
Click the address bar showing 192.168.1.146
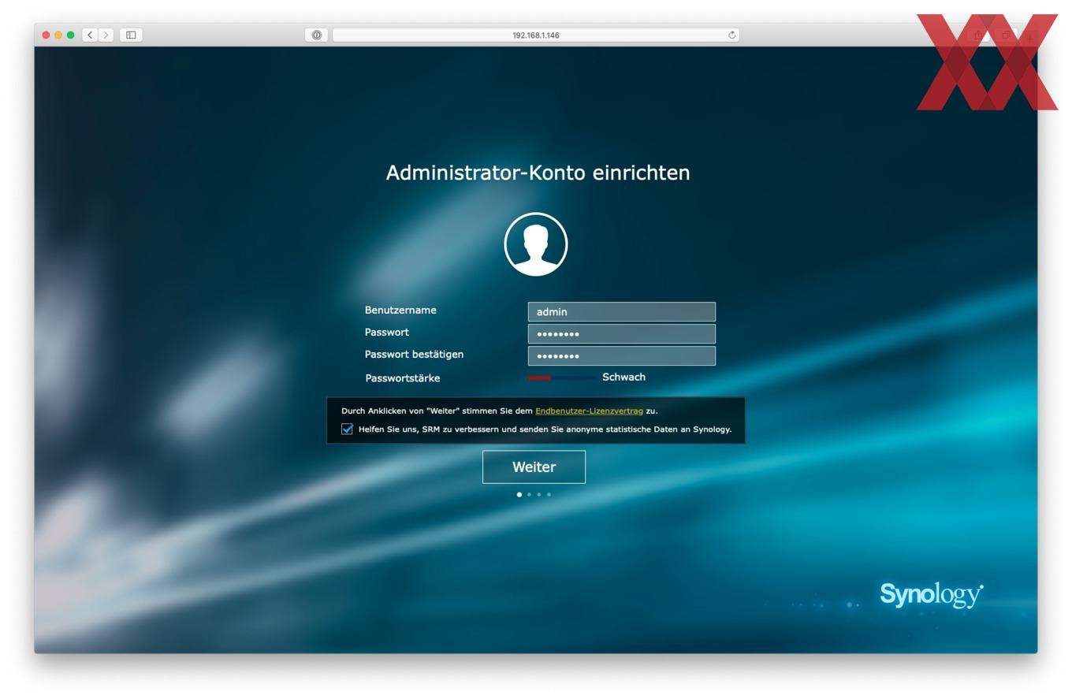pos(535,35)
